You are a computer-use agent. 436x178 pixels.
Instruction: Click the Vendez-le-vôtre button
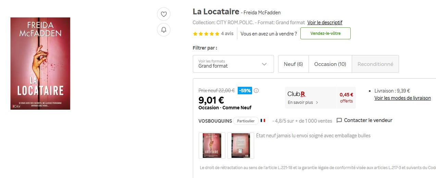pyautogui.click(x=325, y=33)
